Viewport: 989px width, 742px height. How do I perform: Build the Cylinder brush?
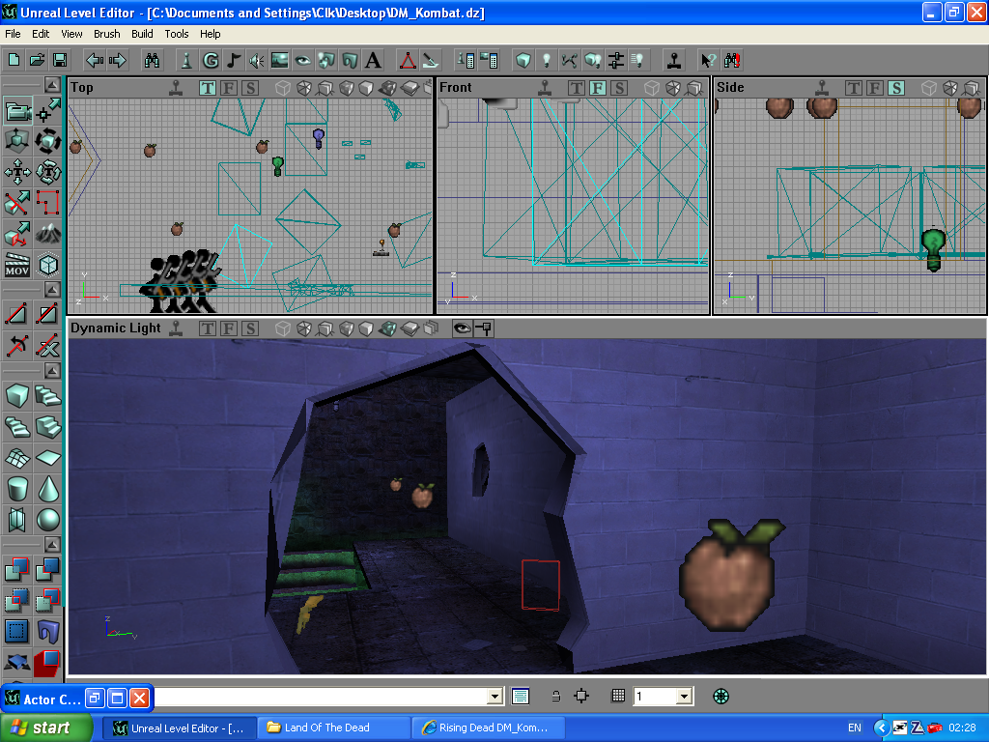tap(17, 489)
